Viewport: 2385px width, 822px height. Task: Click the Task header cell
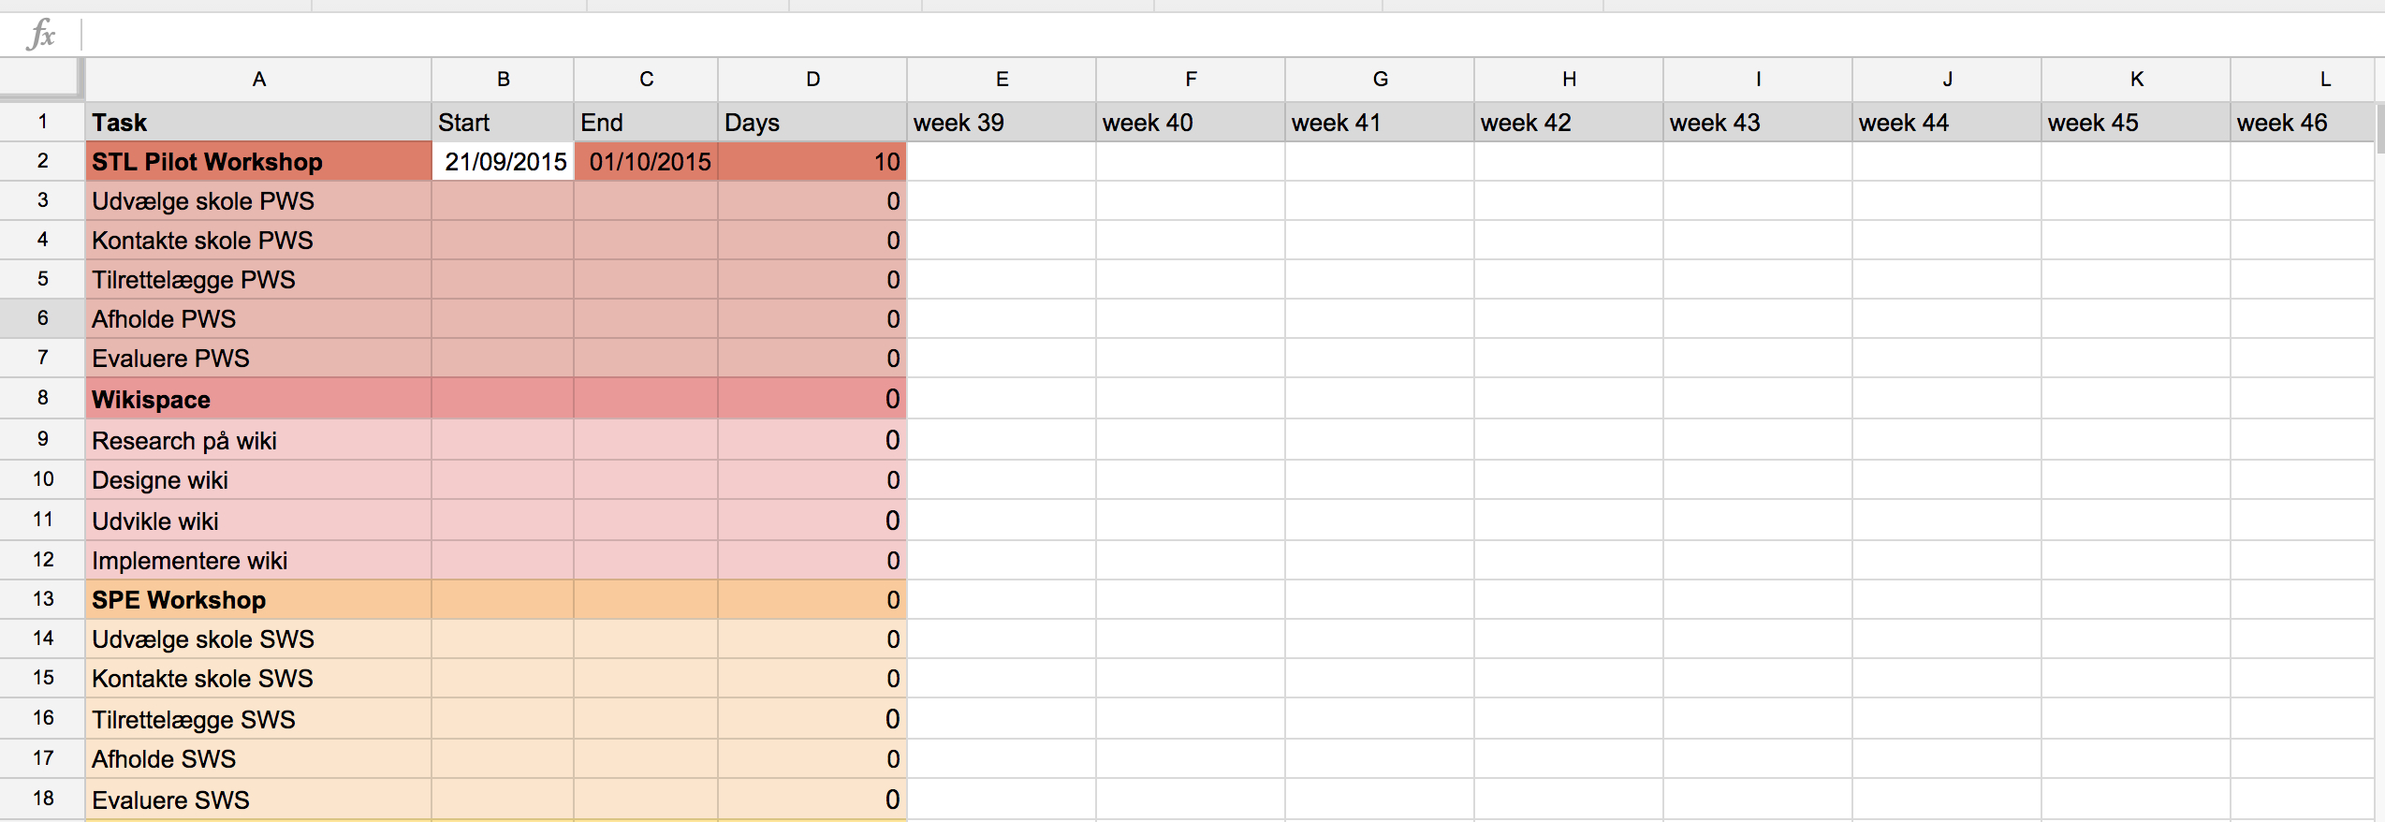tap(258, 123)
